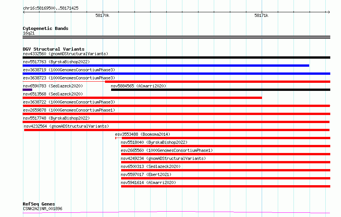Image resolution: width=341 pixels, height=217 pixels.
Task: Select the blue bar of esv3638719
Action: click(x=176, y=74)
